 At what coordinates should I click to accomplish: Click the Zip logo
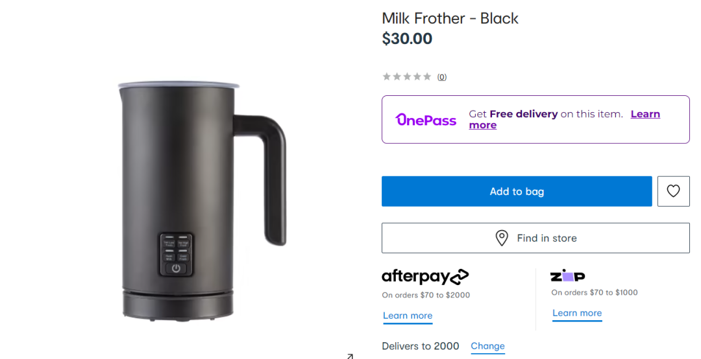(568, 277)
